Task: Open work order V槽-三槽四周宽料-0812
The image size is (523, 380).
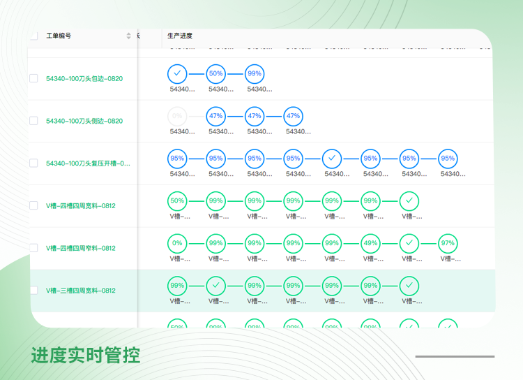Action: point(81,291)
